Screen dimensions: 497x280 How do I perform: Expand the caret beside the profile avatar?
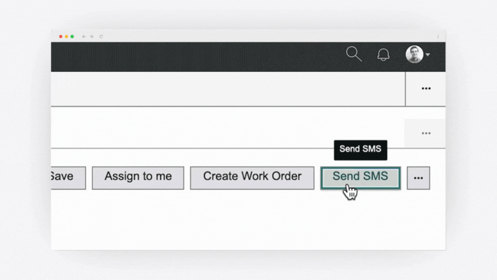click(428, 54)
